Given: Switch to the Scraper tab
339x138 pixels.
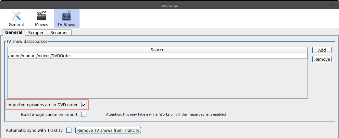Looking at the screenshot, I should click(x=36, y=32).
